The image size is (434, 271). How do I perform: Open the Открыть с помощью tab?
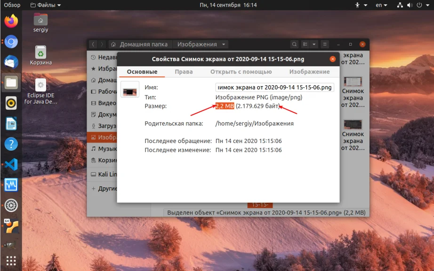point(241,72)
